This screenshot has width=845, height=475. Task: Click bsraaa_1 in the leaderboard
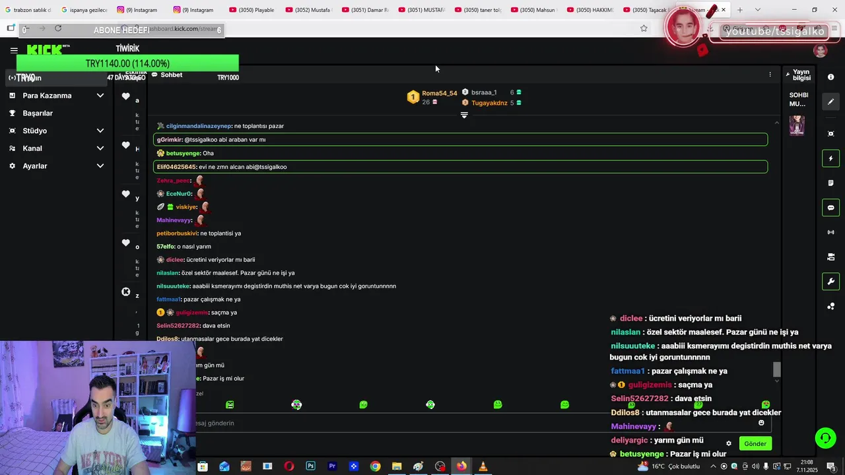pyautogui.click(x=484, y=92)
